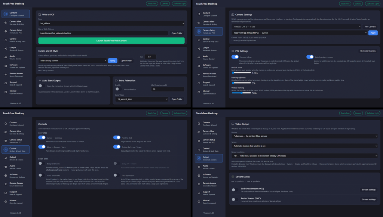Image resolution: width=383 pixels, height=217 pixels.
Task: Open Render resolution dropdown showing HD
Action: pos(304,155)
